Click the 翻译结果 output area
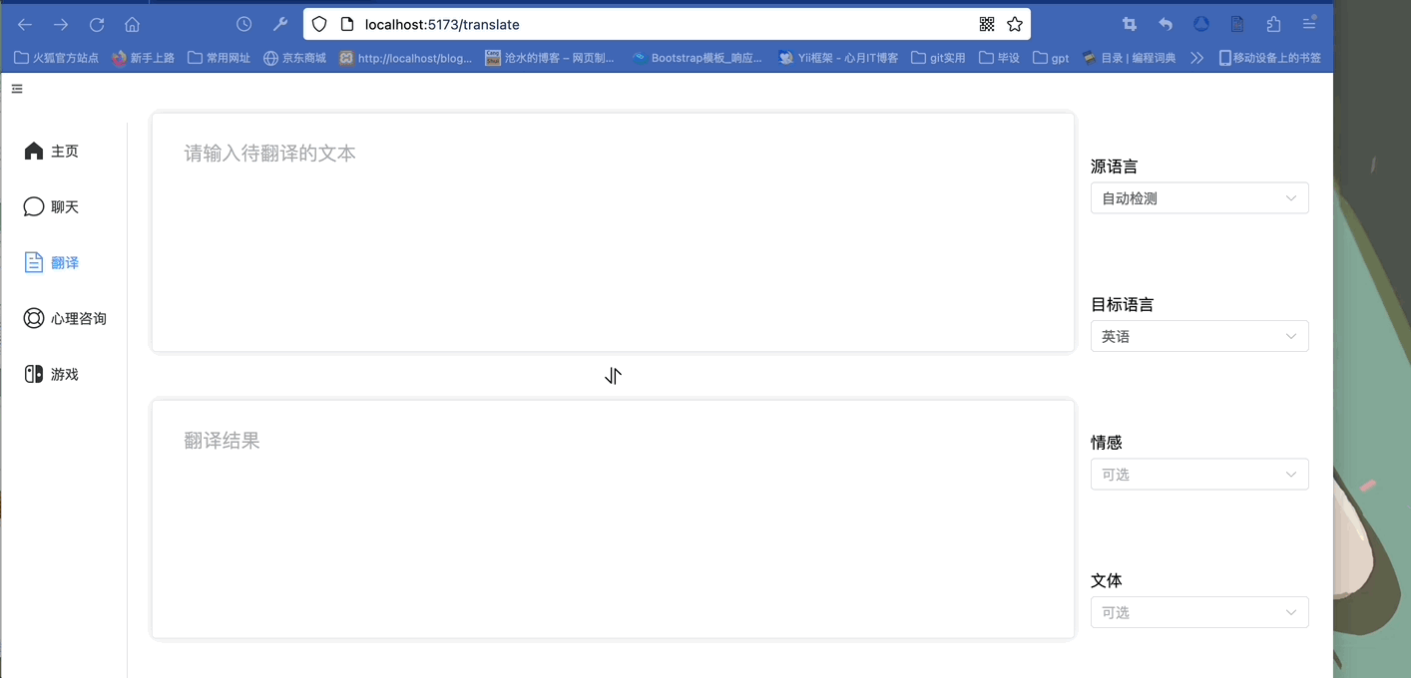 tap(613, 518)
